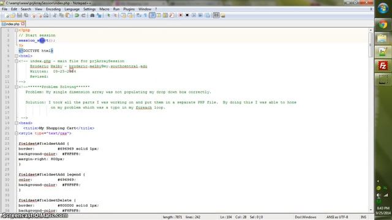Click the 6:43 PM taskbar clock
The height and width of the screenshot is (220, 392).
click(x=383, y=208)
